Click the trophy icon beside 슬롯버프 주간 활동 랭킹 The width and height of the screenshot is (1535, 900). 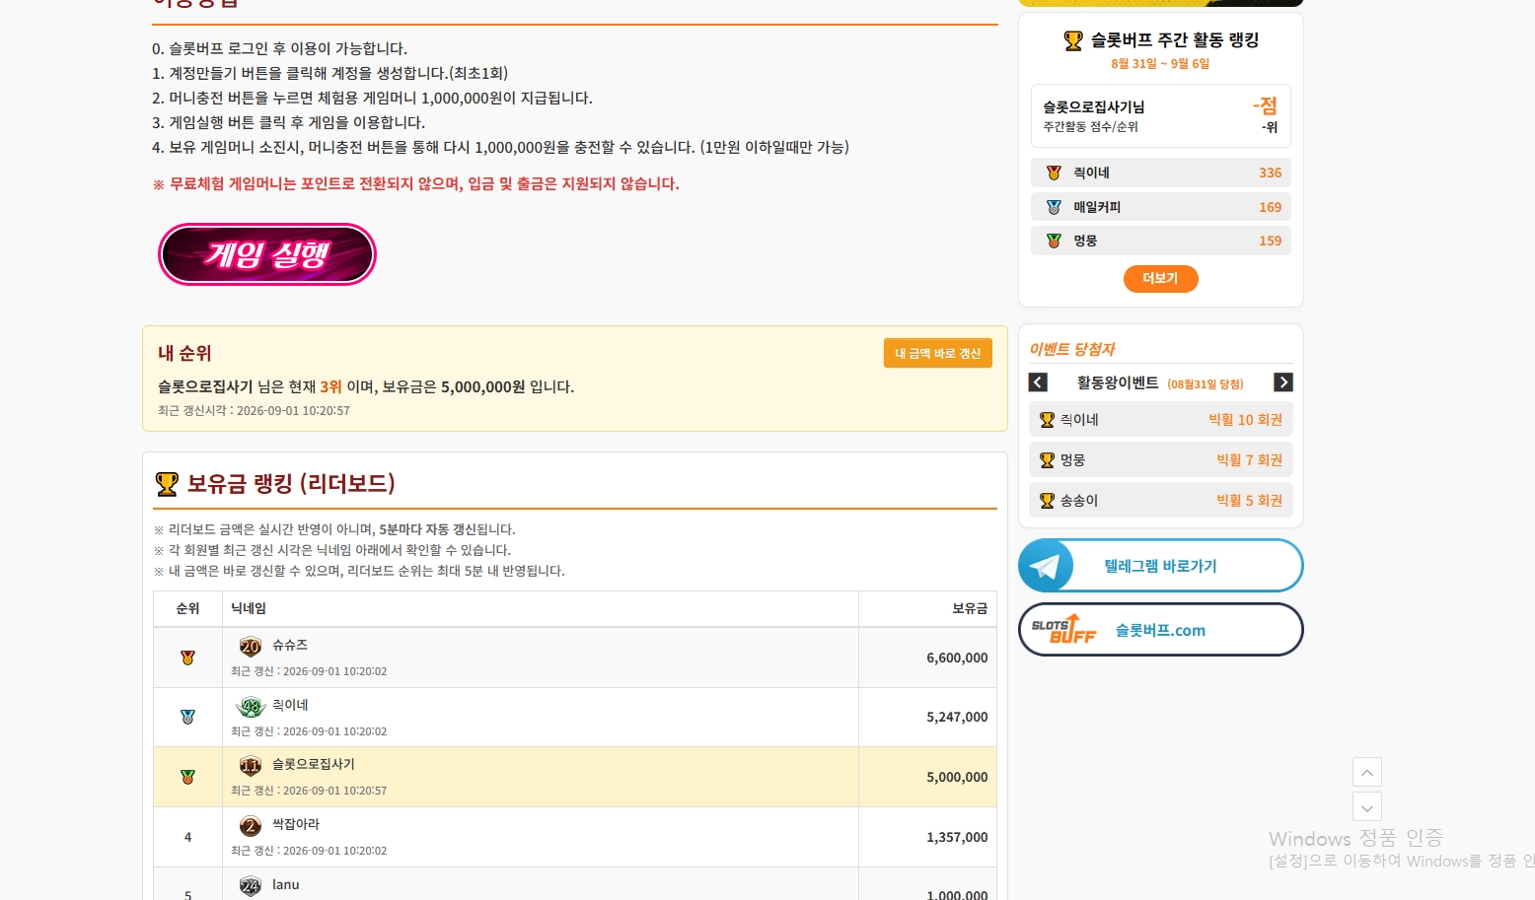(x=1073, y=40)
